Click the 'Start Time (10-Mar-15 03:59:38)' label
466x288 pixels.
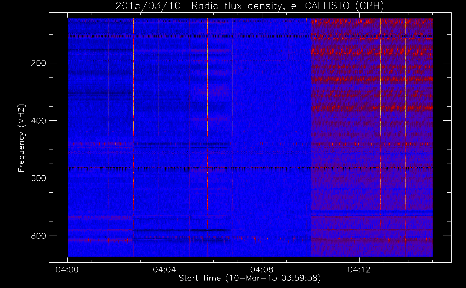click(250, 278)
